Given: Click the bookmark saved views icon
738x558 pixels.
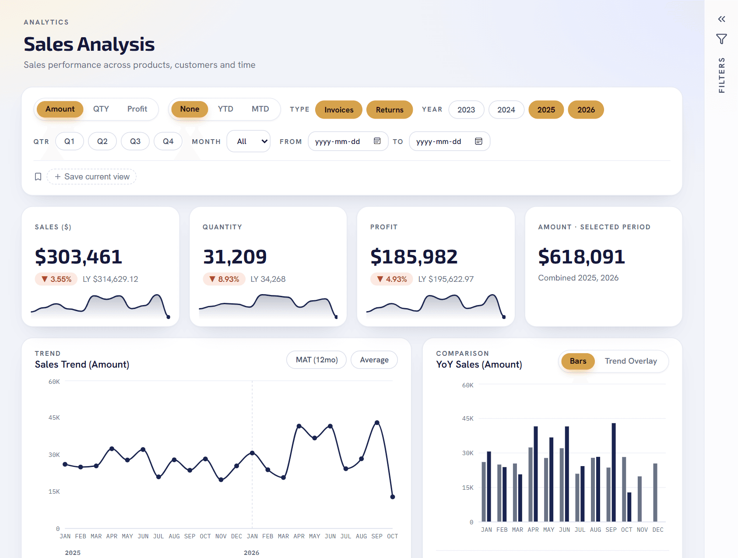Looking at the screenshot, I should click(x=38, y=176).
